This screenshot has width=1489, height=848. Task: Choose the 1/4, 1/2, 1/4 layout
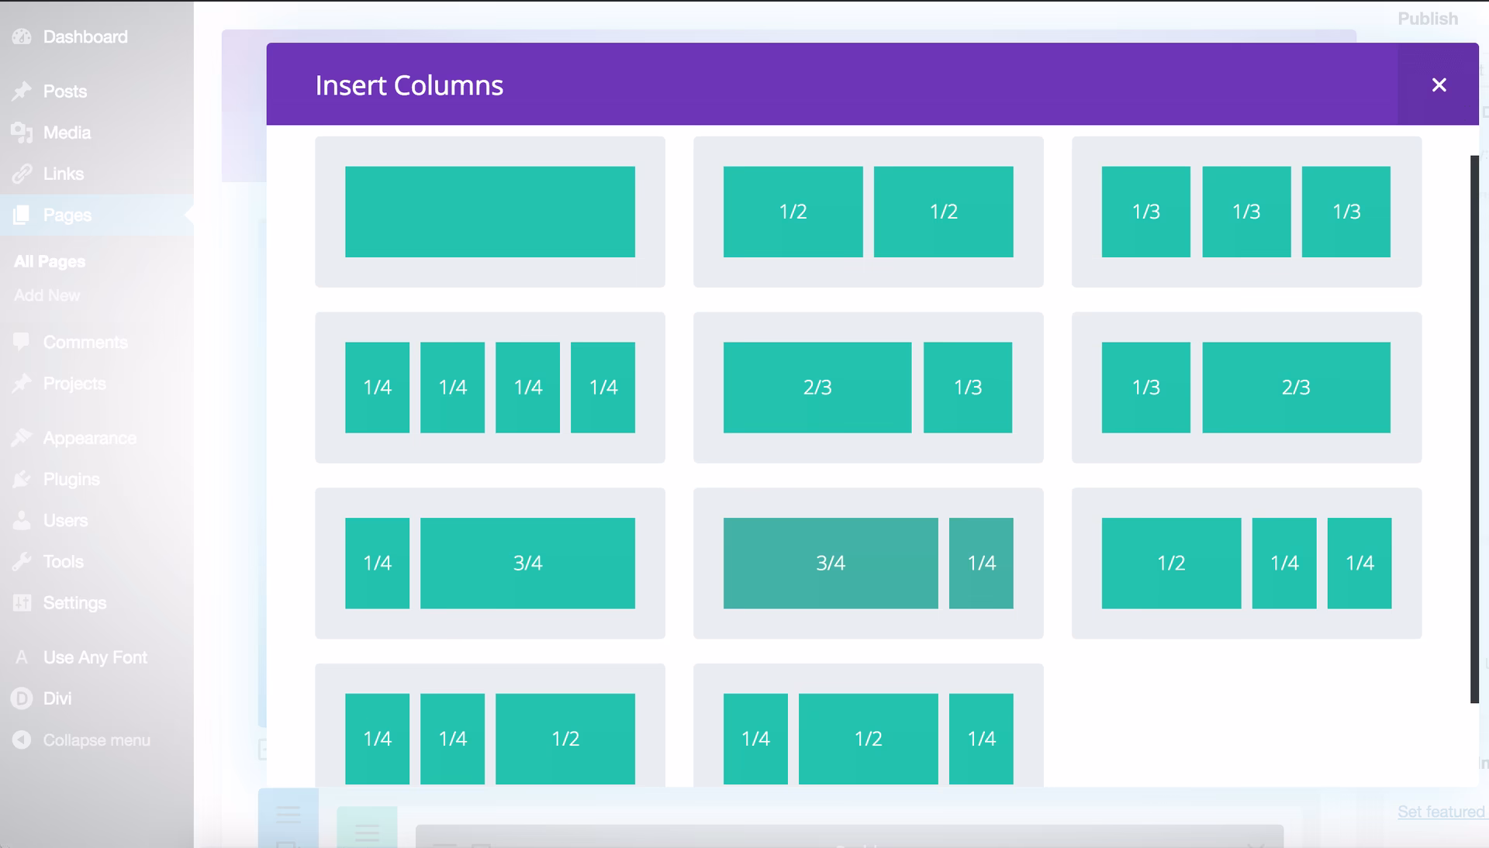868,739
